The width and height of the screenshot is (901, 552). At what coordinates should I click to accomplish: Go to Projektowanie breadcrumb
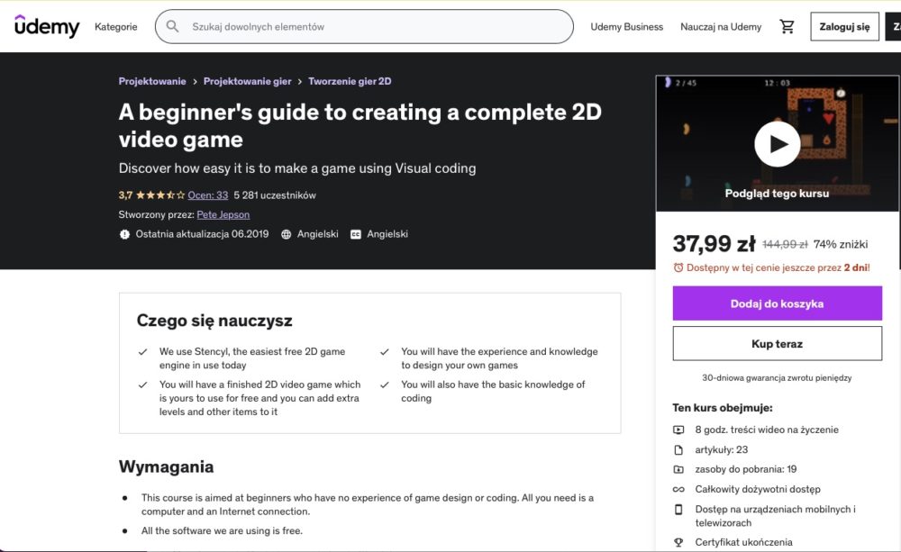[152, 81]
